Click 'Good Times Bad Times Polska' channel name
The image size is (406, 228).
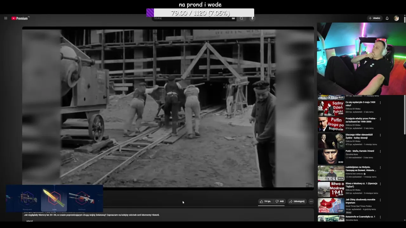coord(358,206)
